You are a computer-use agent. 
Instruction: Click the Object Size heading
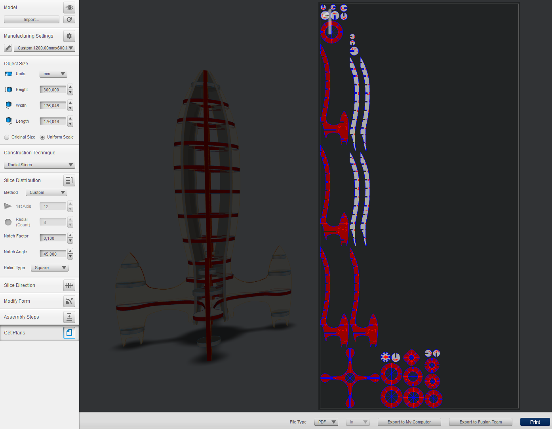coord(16,64)
